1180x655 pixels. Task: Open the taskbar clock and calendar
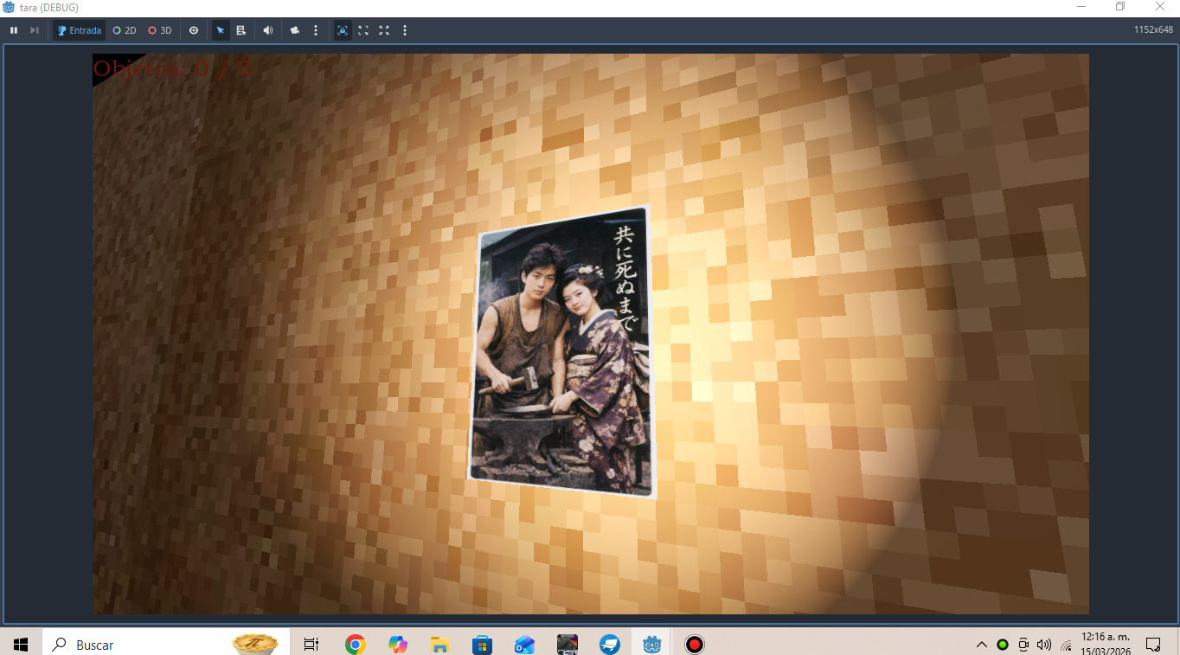tap(1106, 645)
